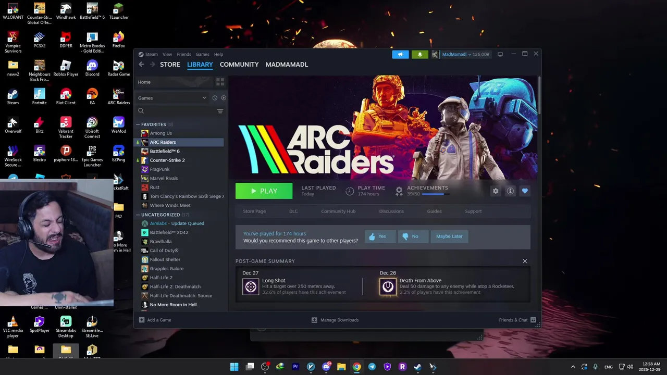667x375 pixels.
Task: Open the Steam menu
Action: (x=151, y=54)
